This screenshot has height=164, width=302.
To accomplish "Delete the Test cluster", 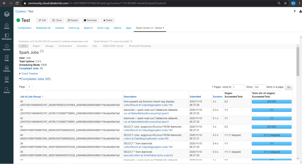I will 108,20.
